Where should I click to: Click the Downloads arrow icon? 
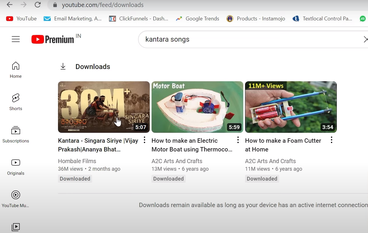coord(63,66)
